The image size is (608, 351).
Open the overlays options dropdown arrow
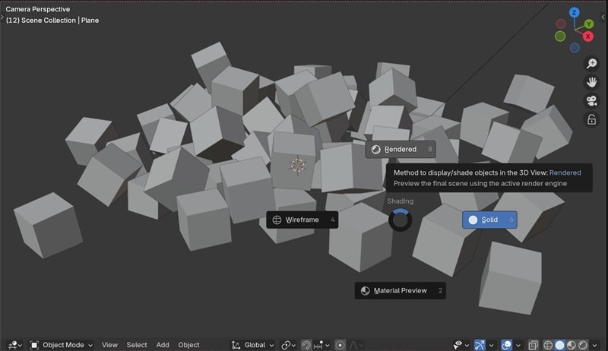(518, 345)
